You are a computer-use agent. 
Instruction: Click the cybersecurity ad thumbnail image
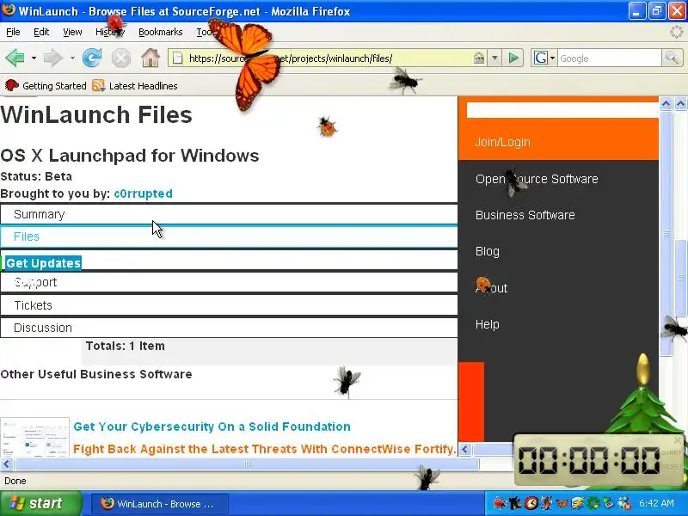[x=34, y=437]
